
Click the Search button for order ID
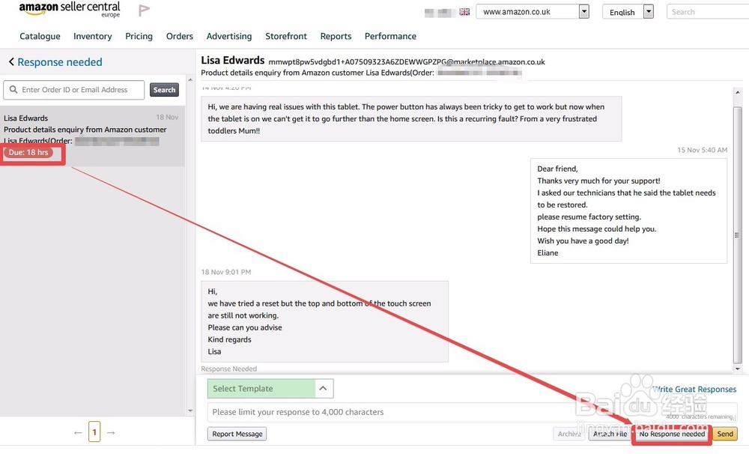[164, 90]
